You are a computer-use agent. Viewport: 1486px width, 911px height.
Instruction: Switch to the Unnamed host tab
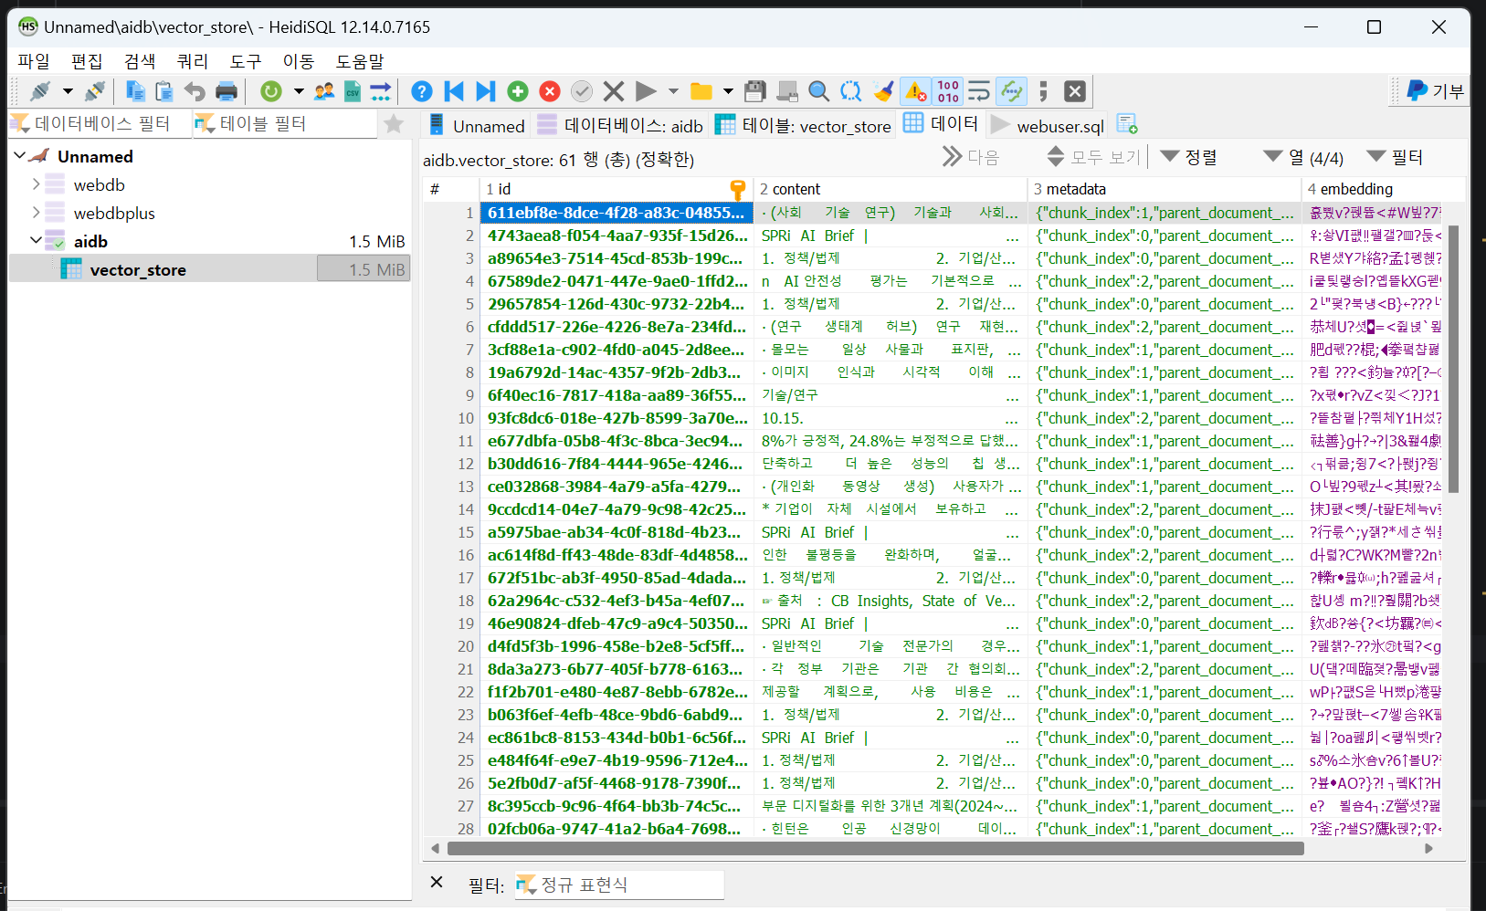click(x=476, y=126)
